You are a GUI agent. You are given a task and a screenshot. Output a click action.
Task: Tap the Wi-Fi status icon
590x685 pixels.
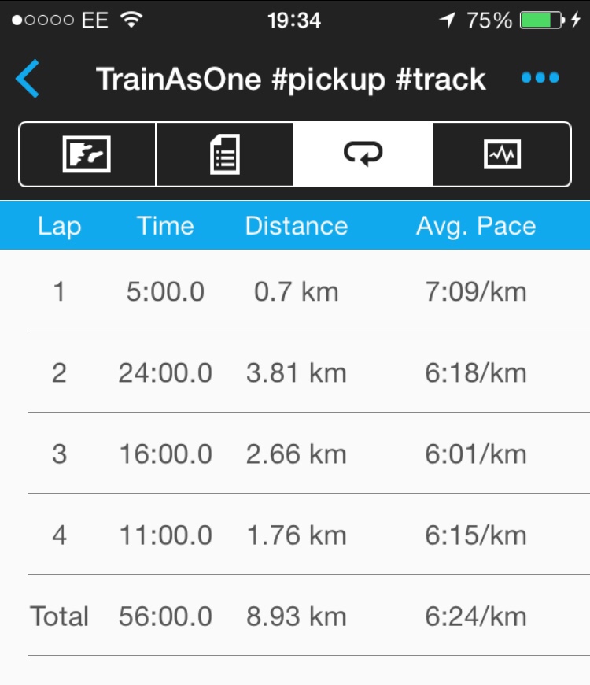(131, 20)
